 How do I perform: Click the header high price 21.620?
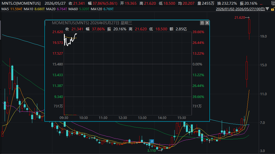coord(150,3)
